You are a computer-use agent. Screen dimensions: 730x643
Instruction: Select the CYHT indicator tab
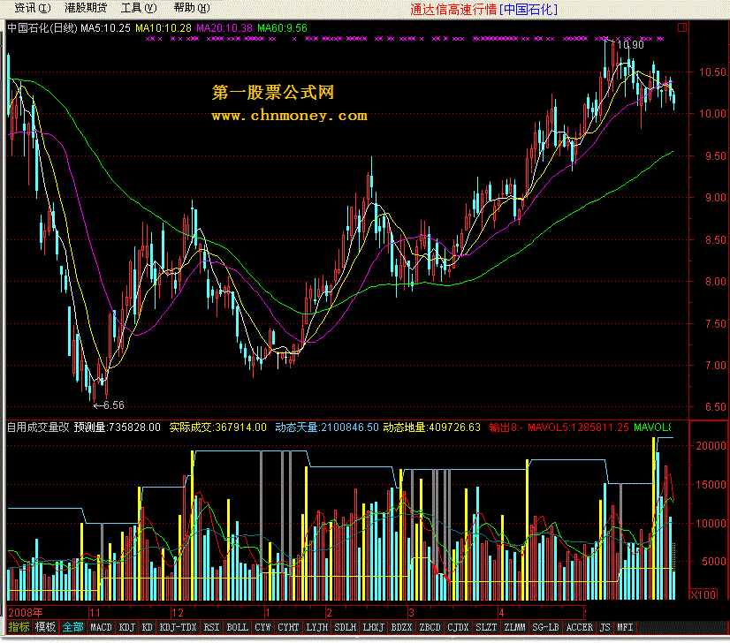pos(288,627)
